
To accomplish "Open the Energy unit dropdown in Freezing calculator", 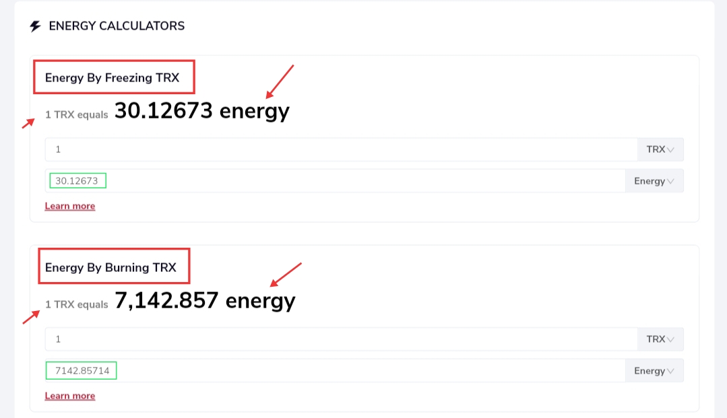I will (x=654, y=181).
